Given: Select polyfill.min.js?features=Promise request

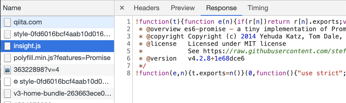Looking at the screenshot, I should pos(57,58).
